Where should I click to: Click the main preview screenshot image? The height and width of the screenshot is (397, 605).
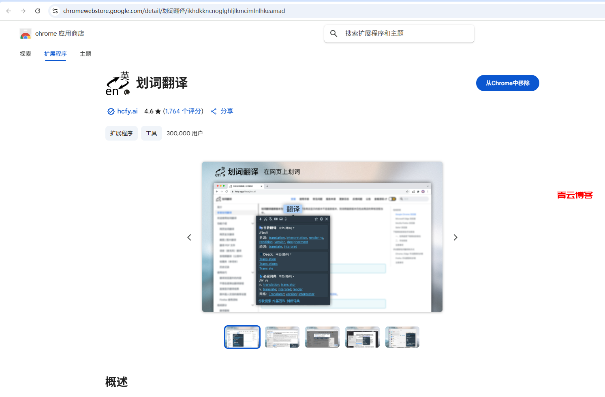pos(322,237)
